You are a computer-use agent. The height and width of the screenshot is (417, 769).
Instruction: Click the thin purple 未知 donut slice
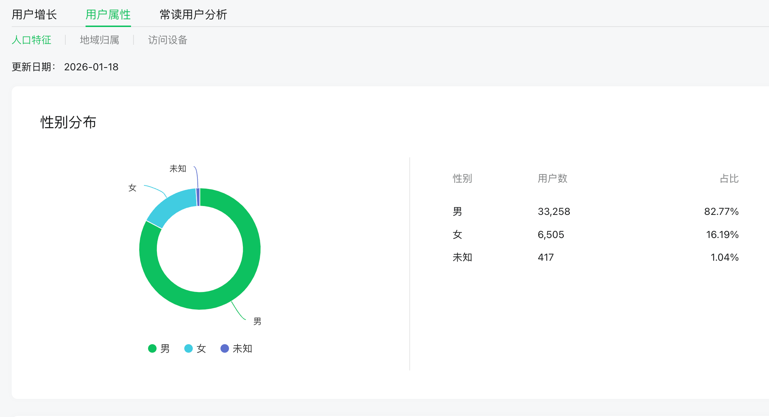point(198,197)
